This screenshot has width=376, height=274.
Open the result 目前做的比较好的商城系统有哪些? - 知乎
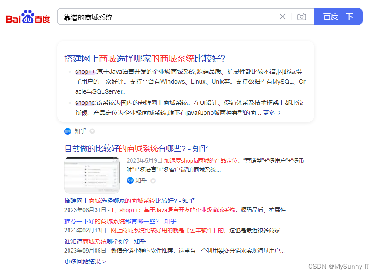coord(136,149)
